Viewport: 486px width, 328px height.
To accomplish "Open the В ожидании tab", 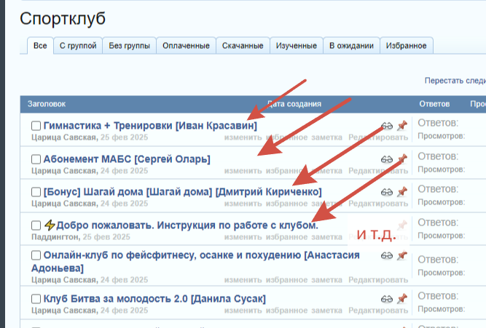I will pos(351,46).
